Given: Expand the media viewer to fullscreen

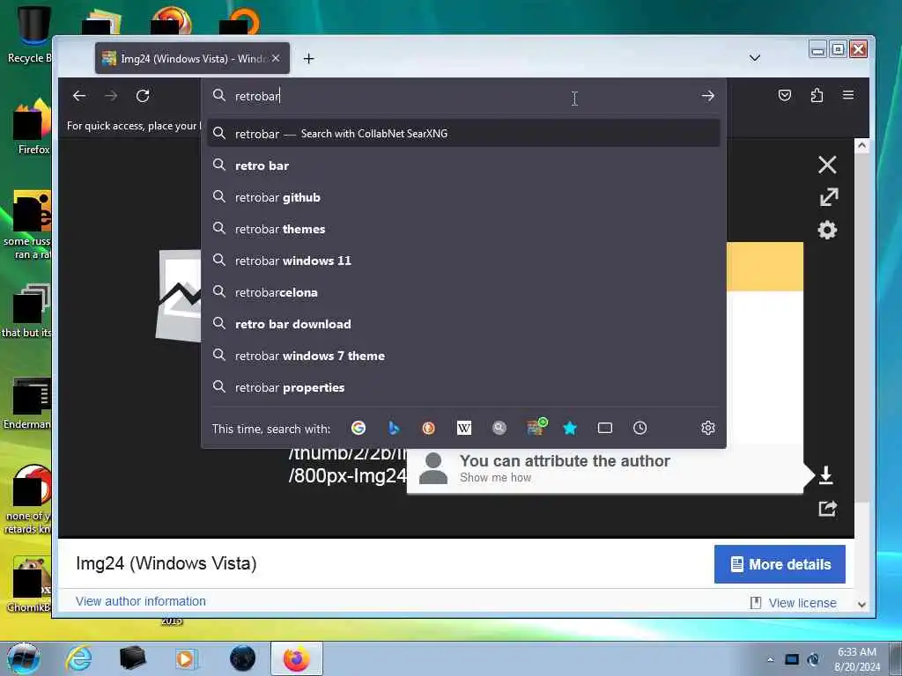Looking at the screenshot, I should [828, 197].
